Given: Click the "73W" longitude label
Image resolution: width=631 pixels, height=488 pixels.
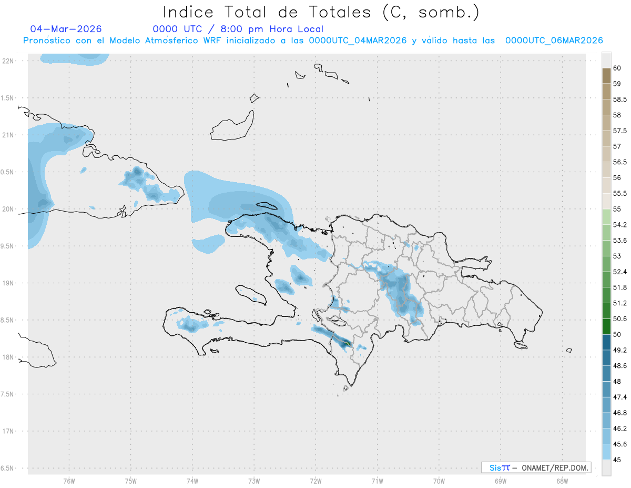Looking at the screenshot, I should click(254, 480).
